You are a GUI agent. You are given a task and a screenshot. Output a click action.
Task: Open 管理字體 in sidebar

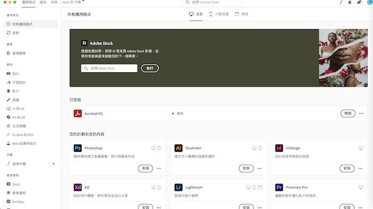point(16,164)
